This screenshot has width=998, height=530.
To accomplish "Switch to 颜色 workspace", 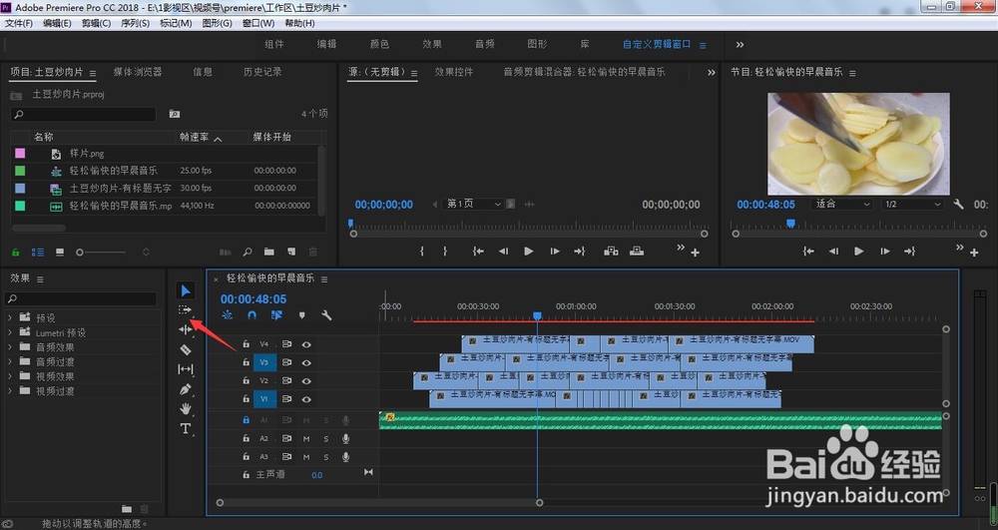I will (x=379, y=44).
